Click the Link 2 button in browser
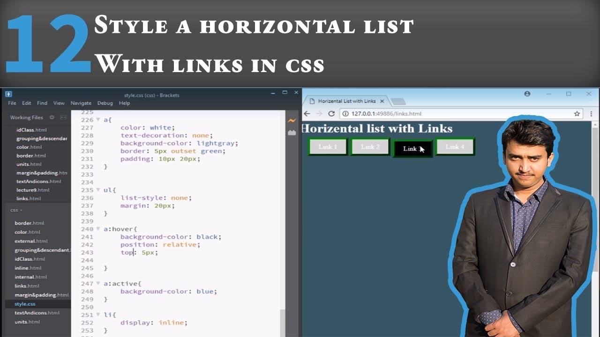 (x=370, y=147)
